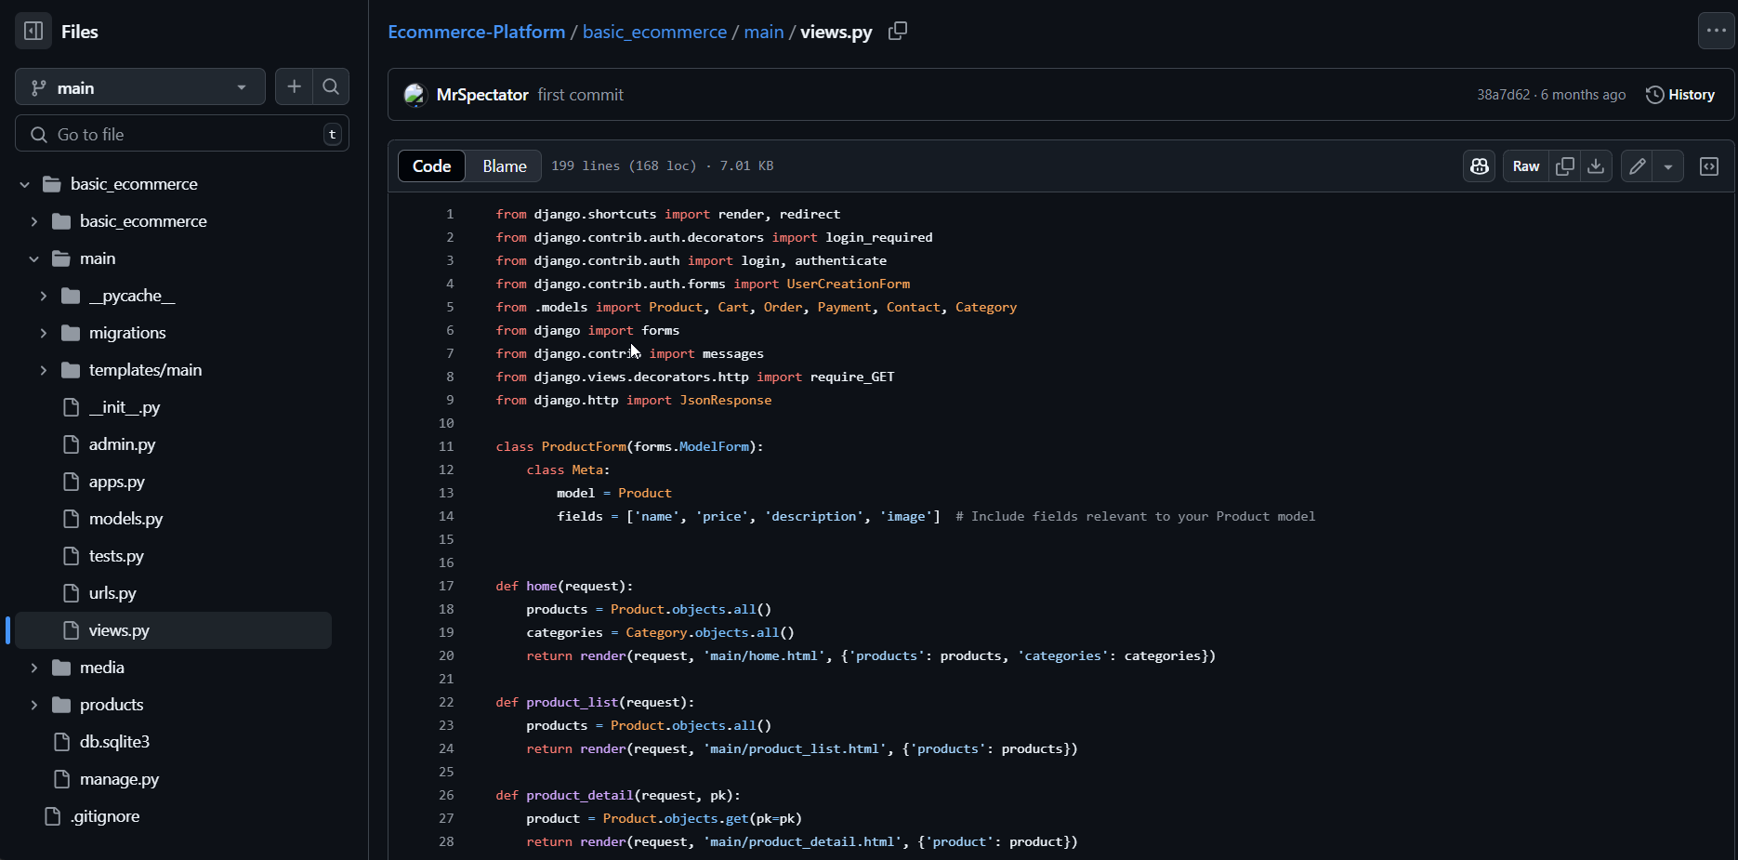Open the file search magnifier icon

coord(331,87)
